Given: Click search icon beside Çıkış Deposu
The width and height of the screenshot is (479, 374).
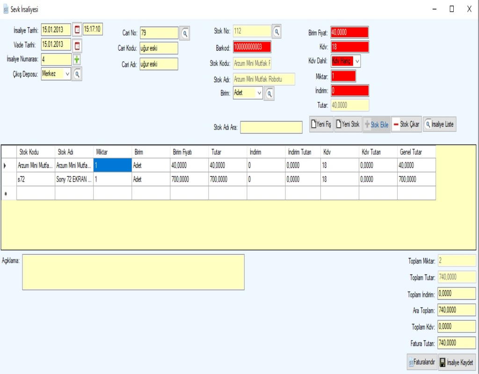Looking at the screenshot, I should pyautogui.click(x=77, y=74).
